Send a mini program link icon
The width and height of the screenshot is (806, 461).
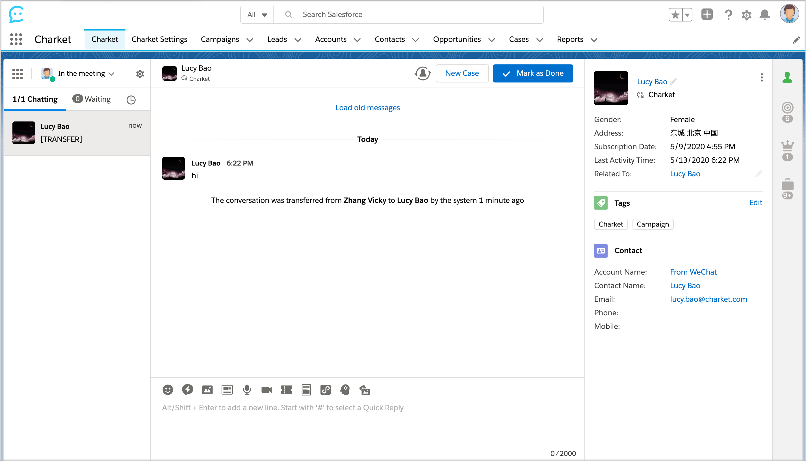325,390
